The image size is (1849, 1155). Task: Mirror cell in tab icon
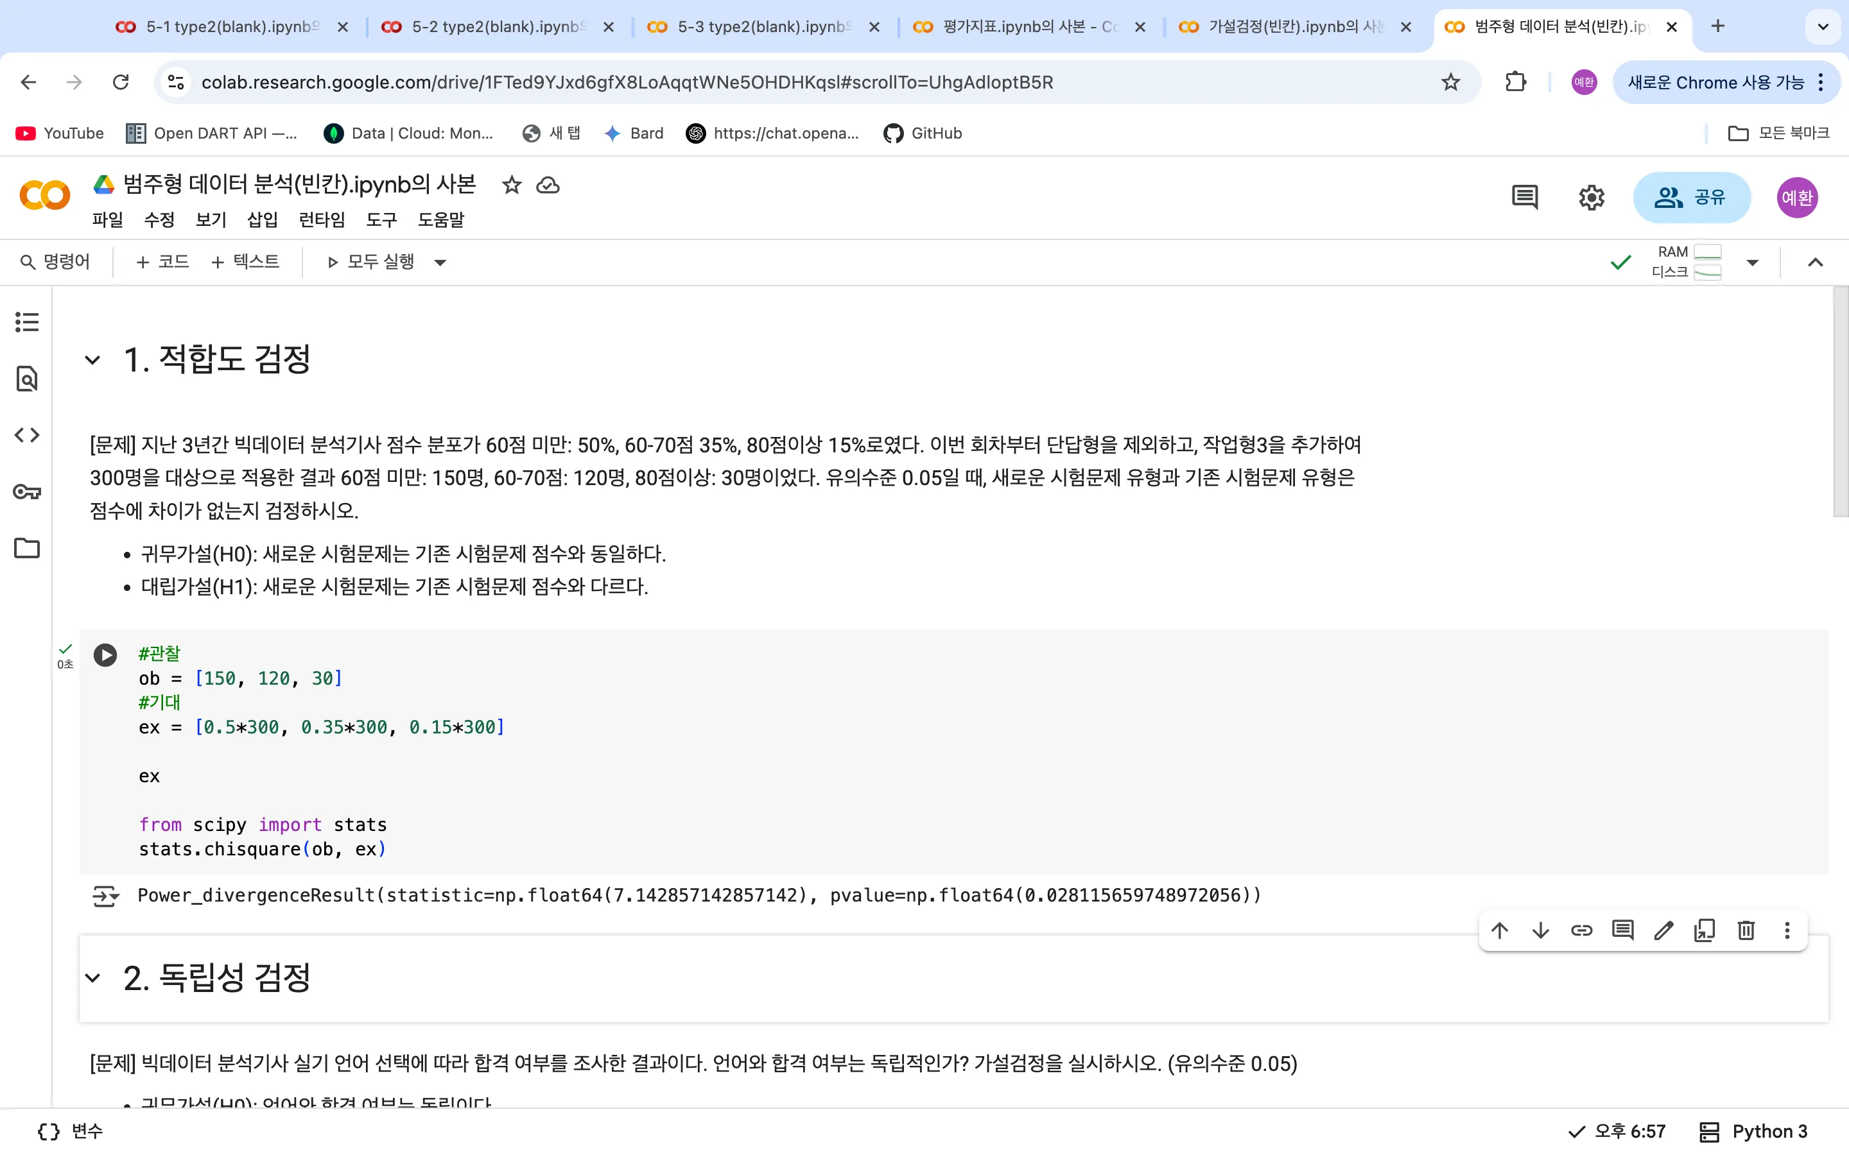1705,930
